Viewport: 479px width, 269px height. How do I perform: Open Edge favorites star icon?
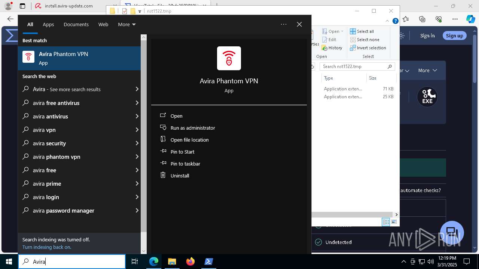406,19
